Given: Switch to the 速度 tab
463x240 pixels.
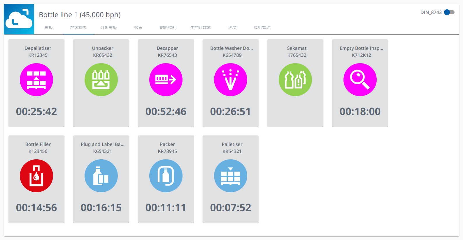Looking at the screenshot, I should pyautogui.click(x=232, y=27).
